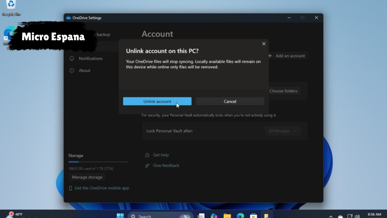Click the Choose folders button
387x218 pixels.
point(283,91)
